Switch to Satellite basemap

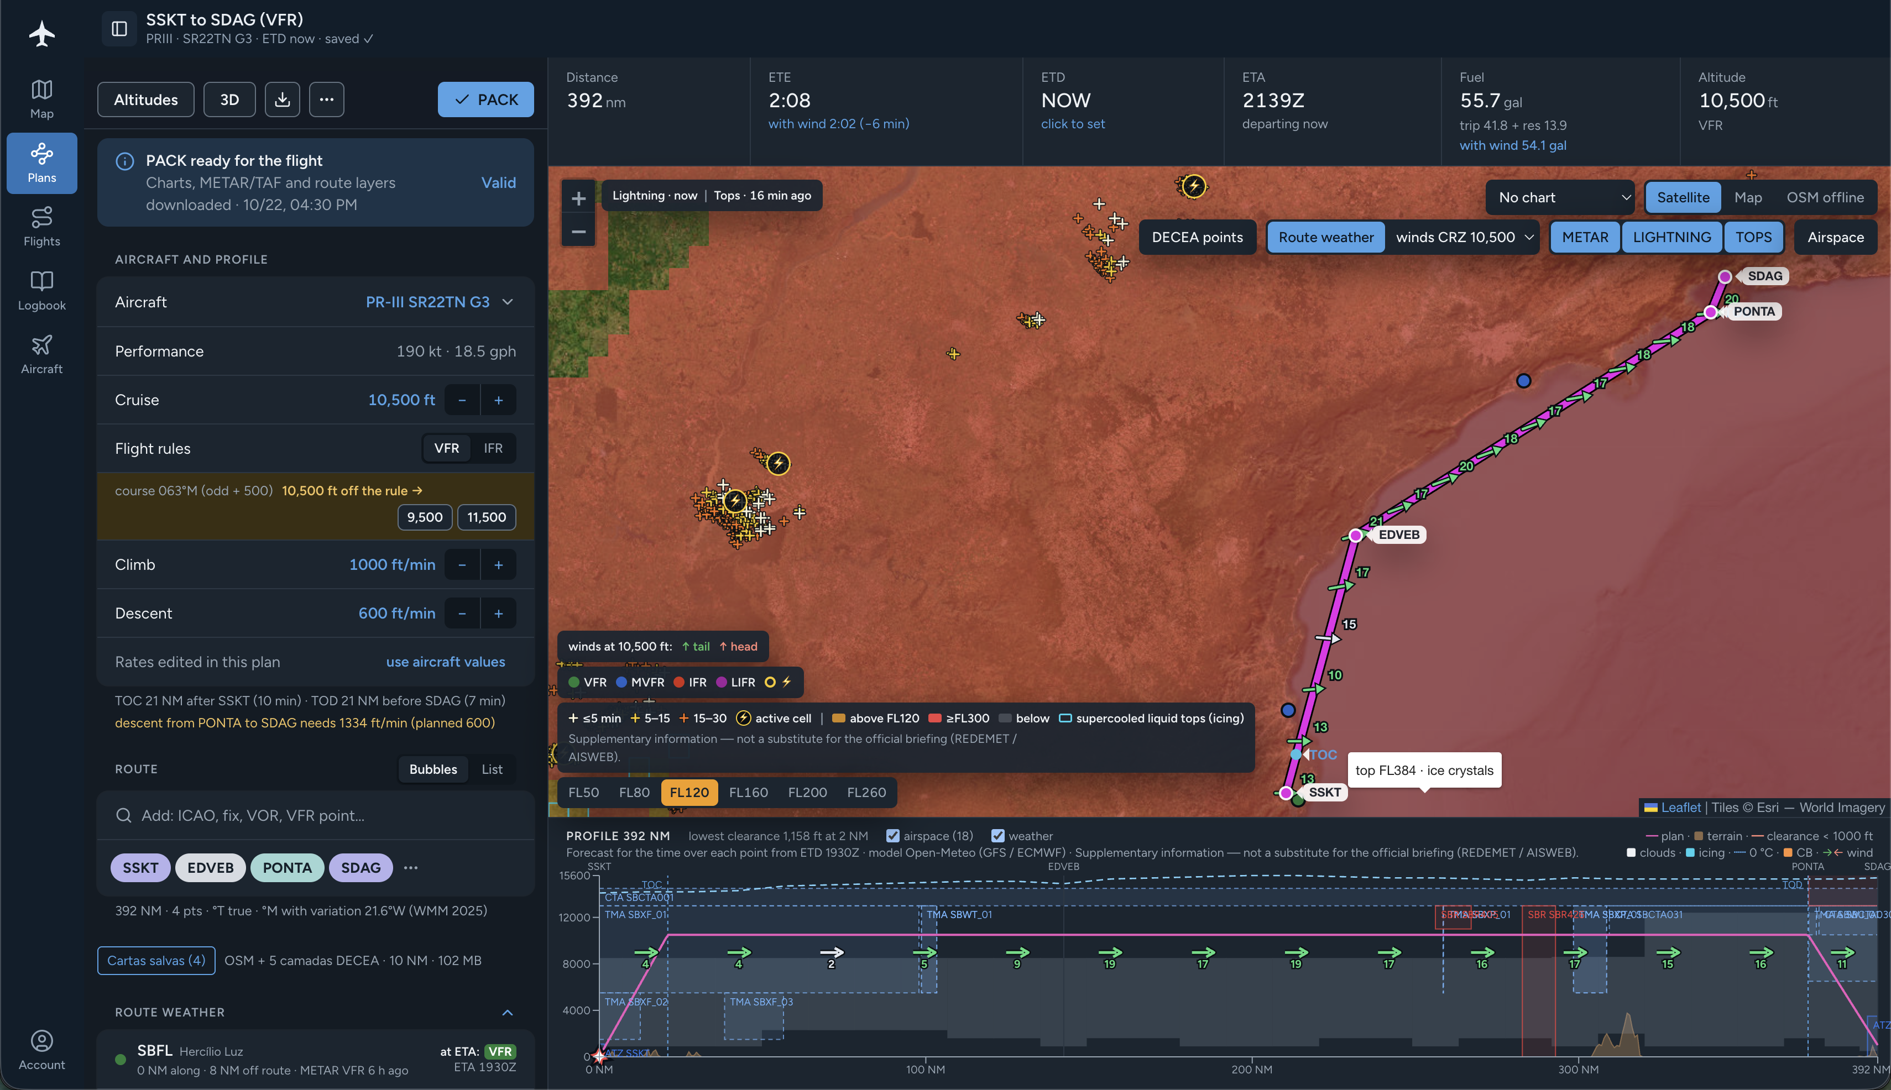click(1683, 198)
